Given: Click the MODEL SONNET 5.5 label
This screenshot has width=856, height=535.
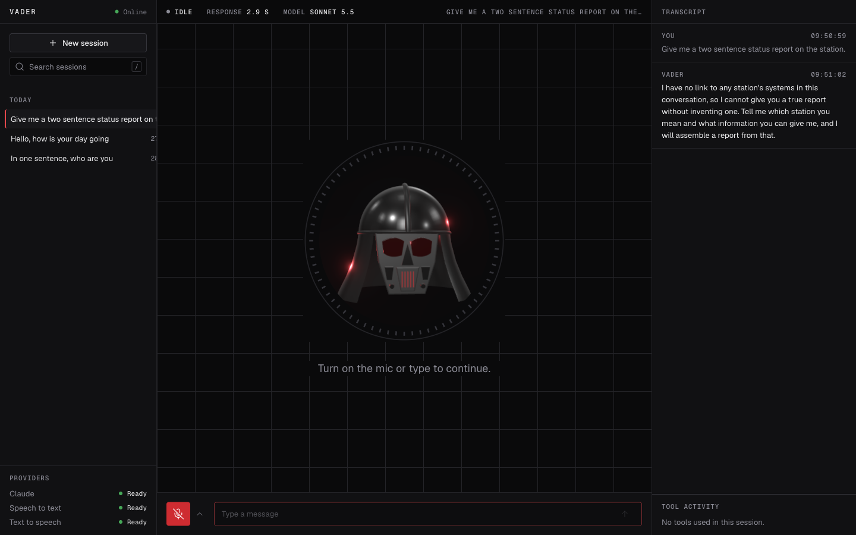Looking at the screenshot, I should tap(319, 12).
